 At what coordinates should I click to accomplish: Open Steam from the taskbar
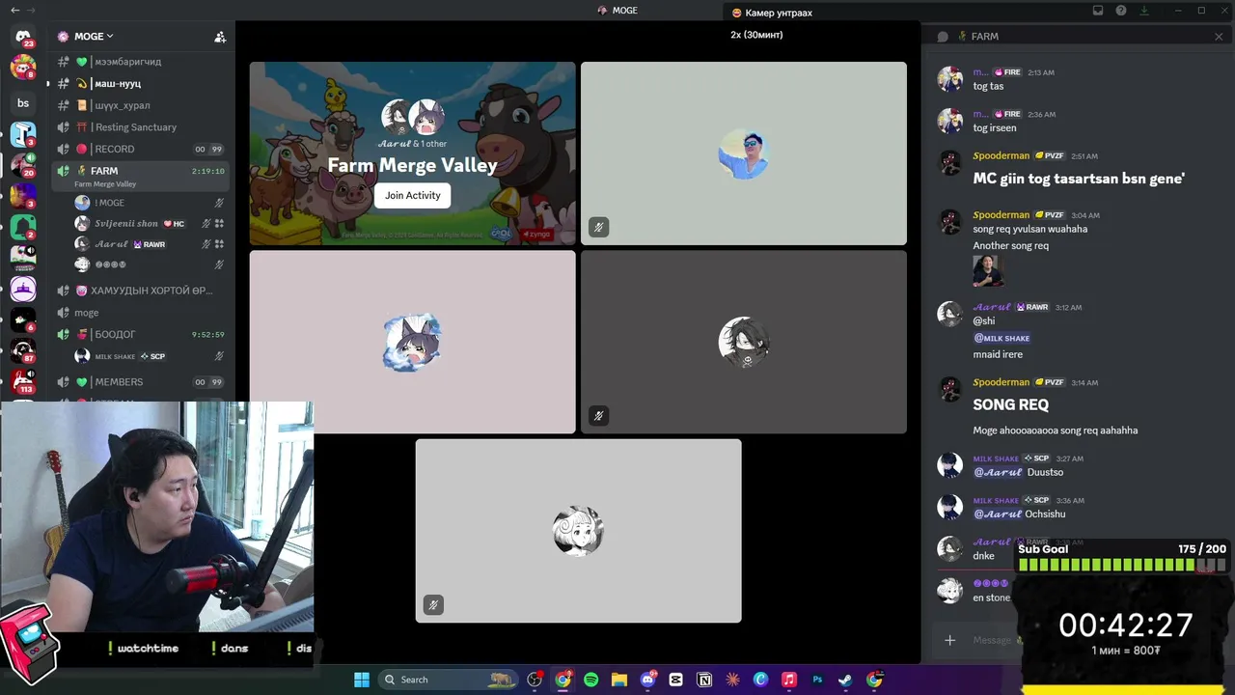coord(845,680)
